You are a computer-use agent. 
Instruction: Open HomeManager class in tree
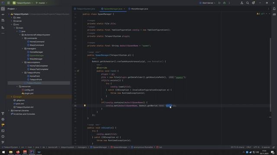(35, 52)
